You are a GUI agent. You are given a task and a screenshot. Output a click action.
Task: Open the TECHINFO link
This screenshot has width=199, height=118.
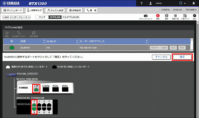(x=191, y=10)
